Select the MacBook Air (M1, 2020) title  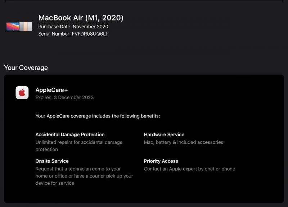[x=81, y=18]
